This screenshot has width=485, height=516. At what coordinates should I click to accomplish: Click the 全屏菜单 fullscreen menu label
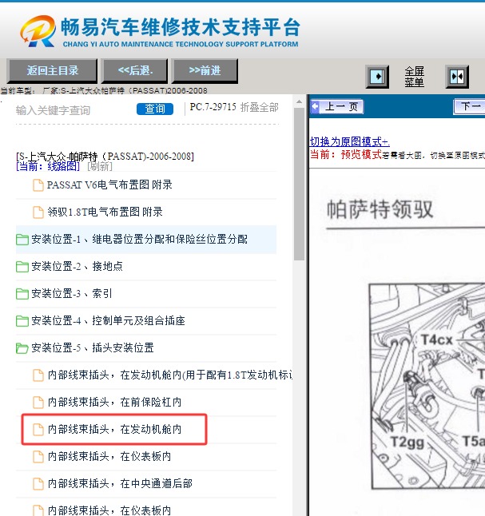[414, 77]
